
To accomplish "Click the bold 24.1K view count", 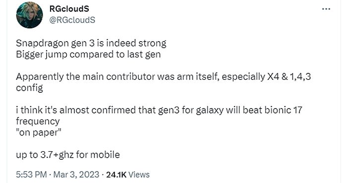I will (117, 175).
